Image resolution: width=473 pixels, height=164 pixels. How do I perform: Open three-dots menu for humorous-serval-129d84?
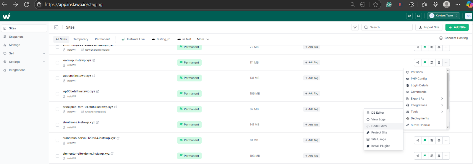point(446,140)
